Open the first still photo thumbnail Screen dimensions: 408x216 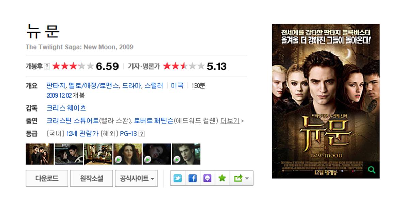40,154
